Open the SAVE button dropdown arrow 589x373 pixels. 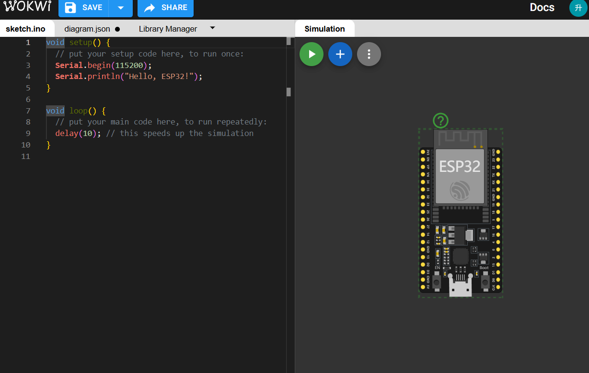[122, 7]
